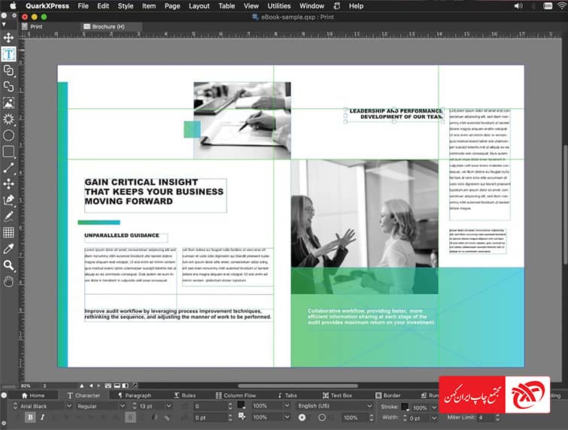Open the Item menu

148,6
